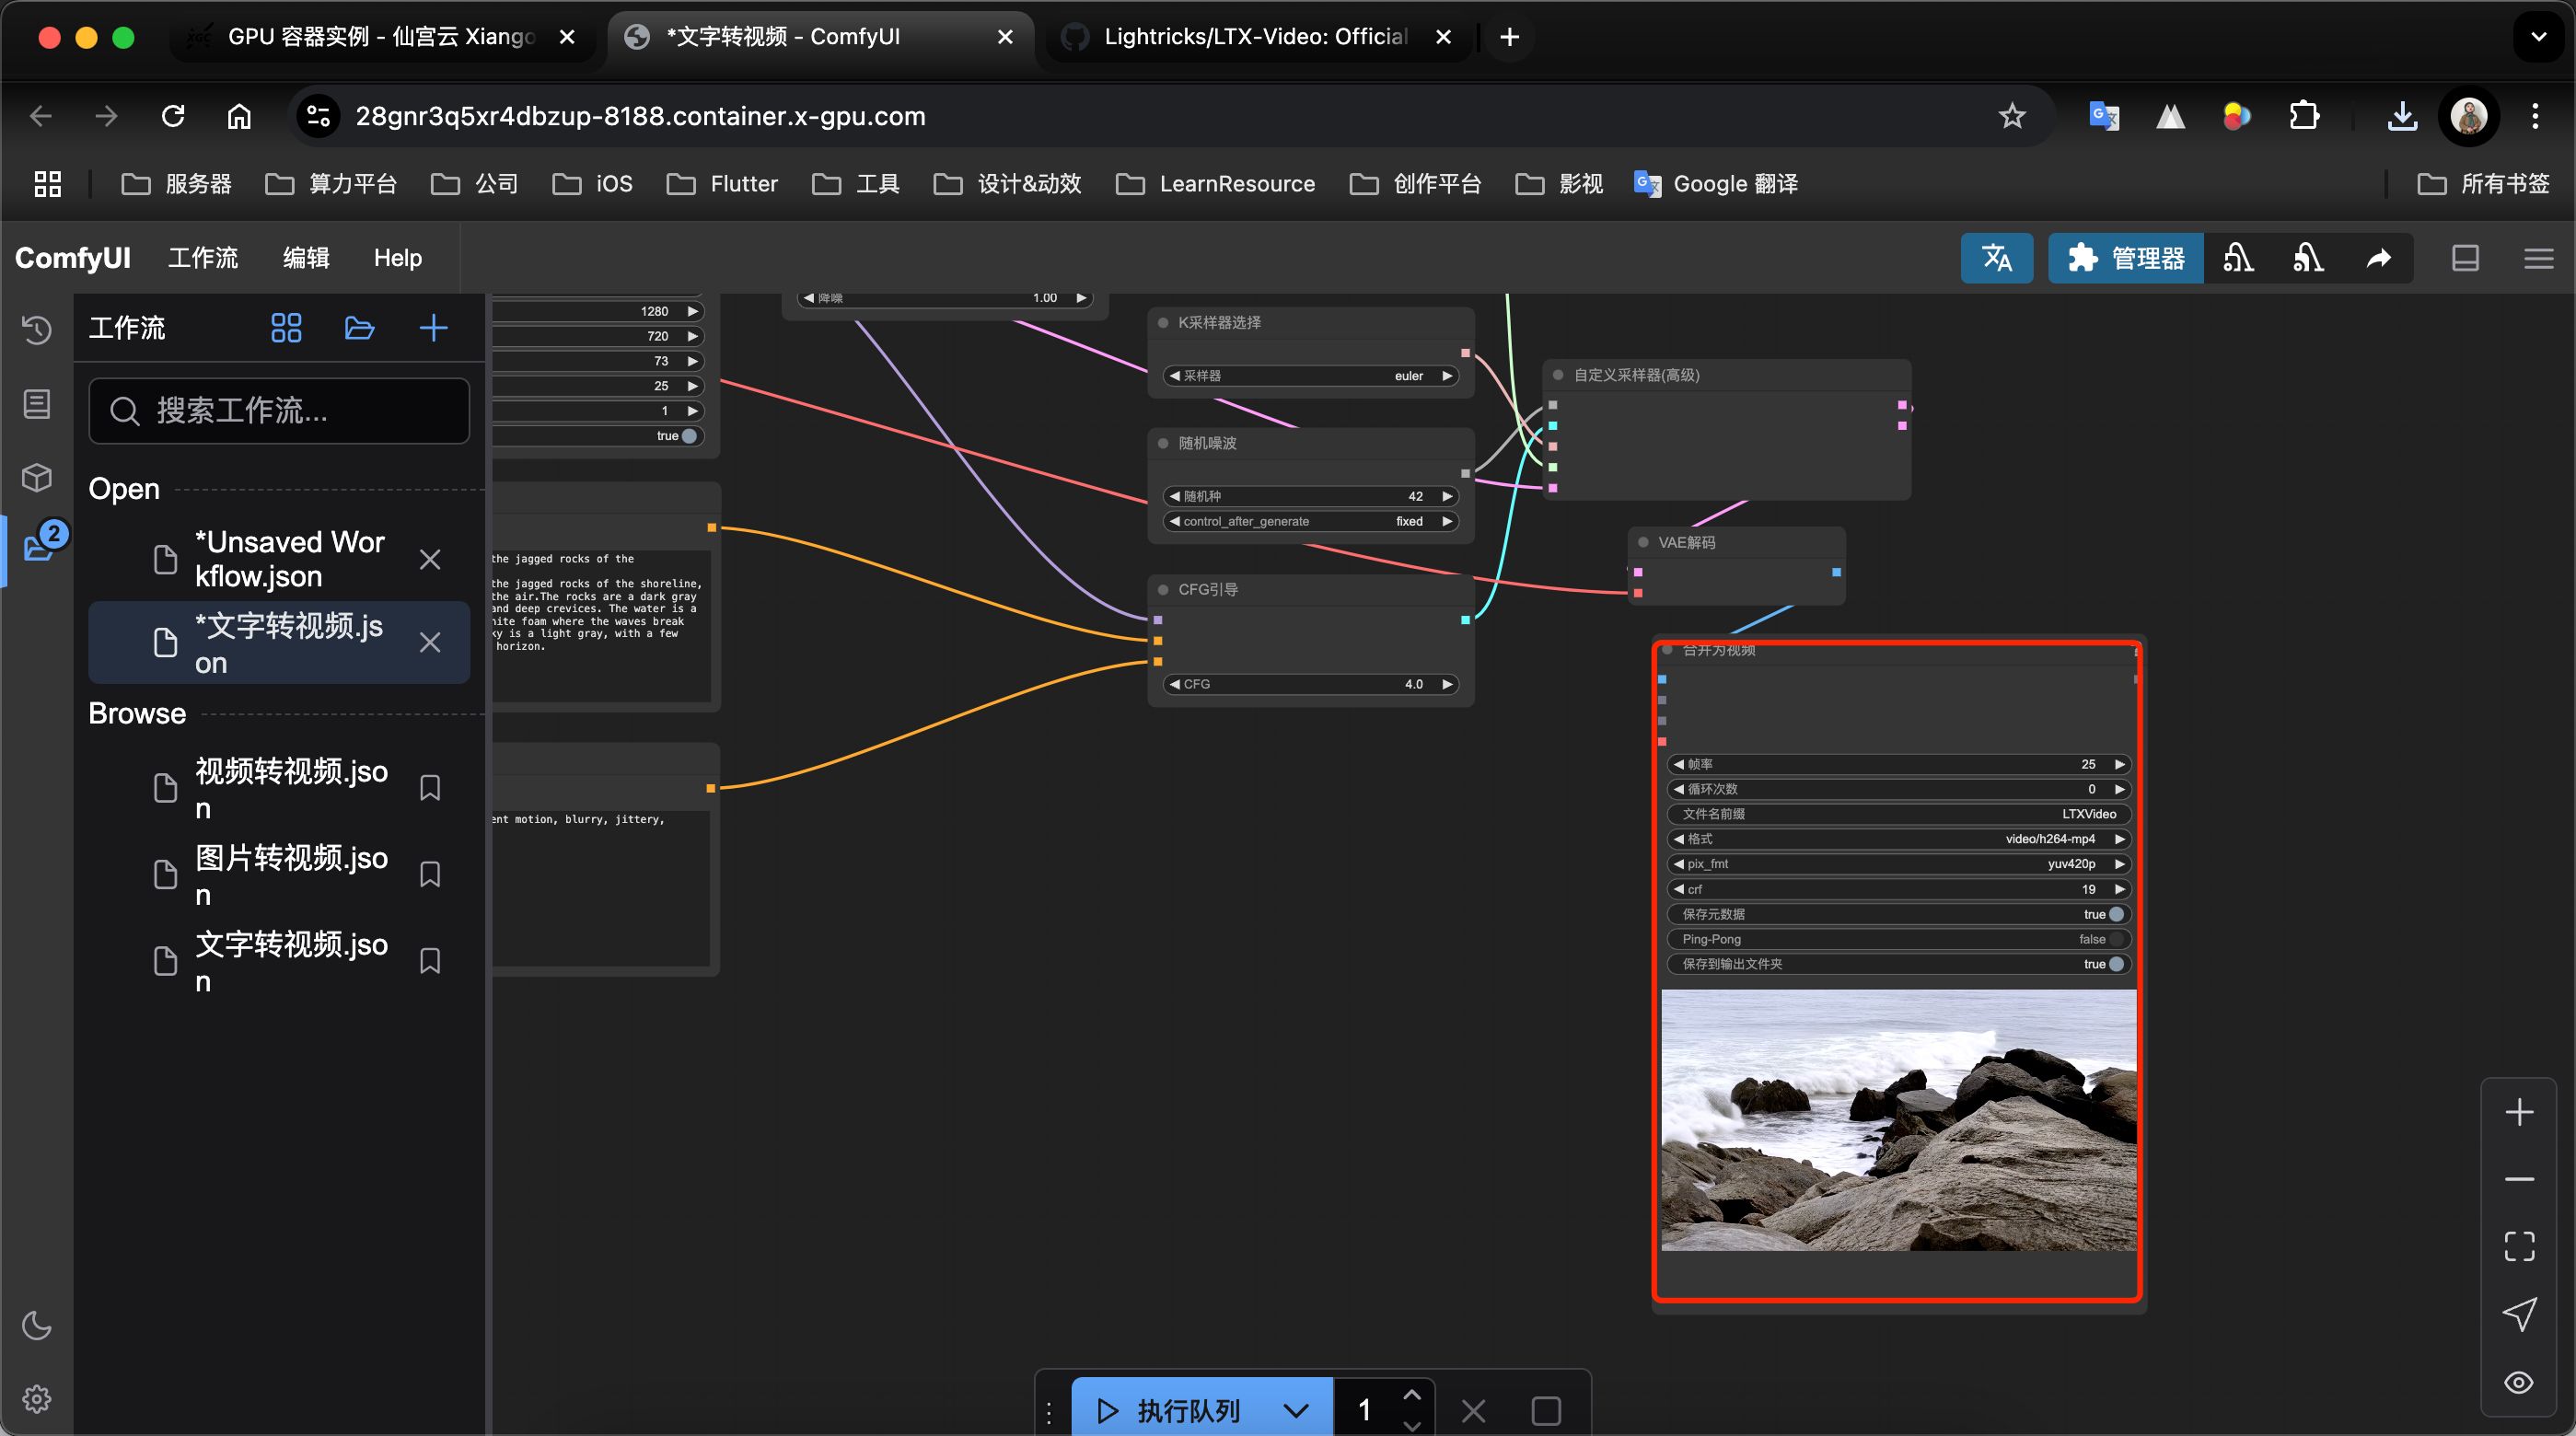Toggle the bottom panel icon
Screen dimensions: 2576x1436
click(x=2465, y=258)
